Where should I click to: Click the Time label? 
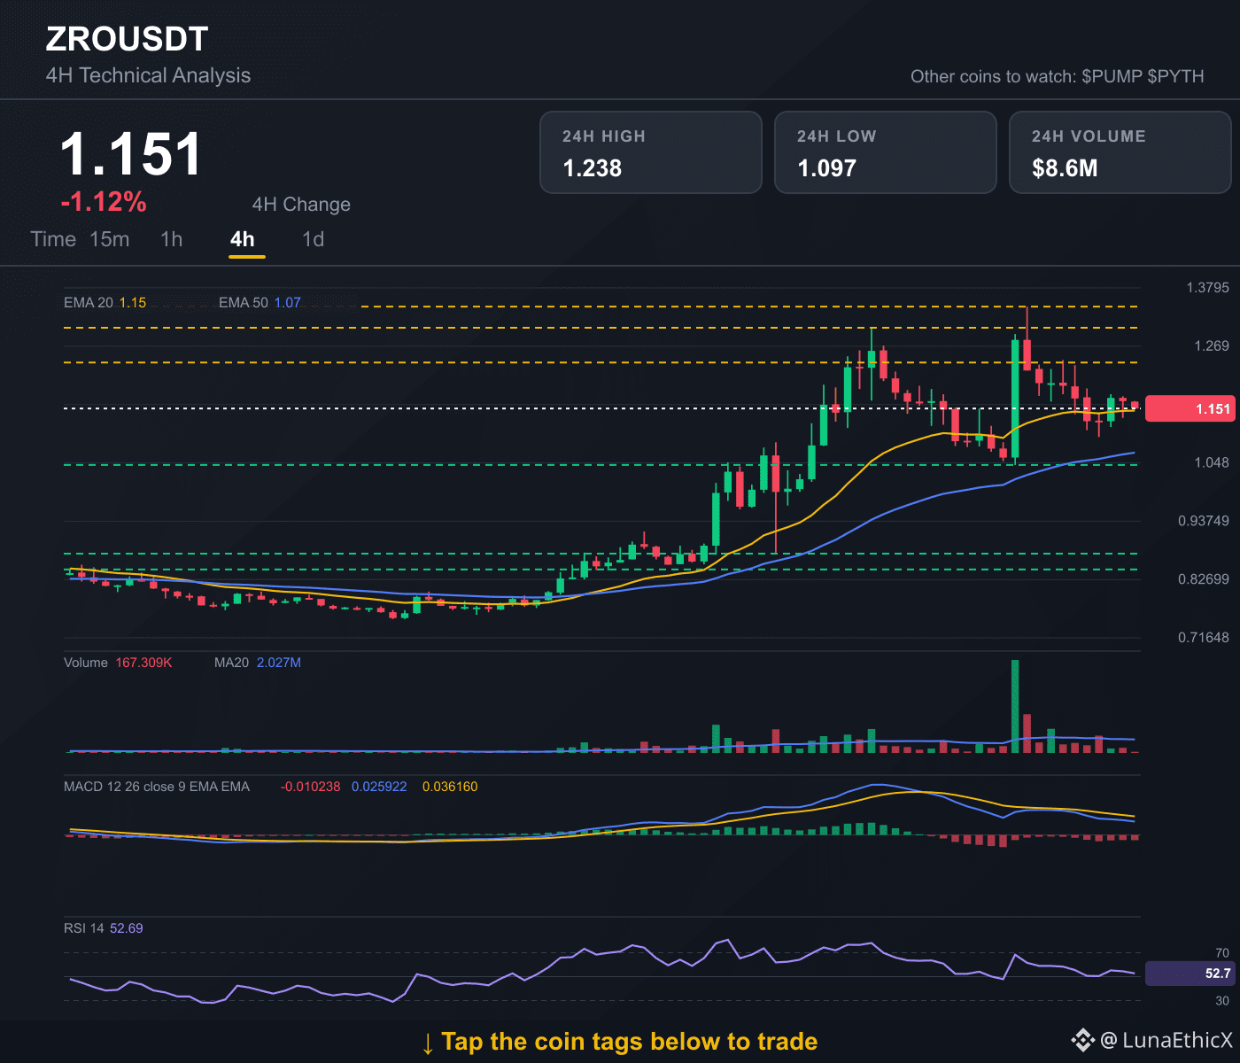click(x=53, y=239)
